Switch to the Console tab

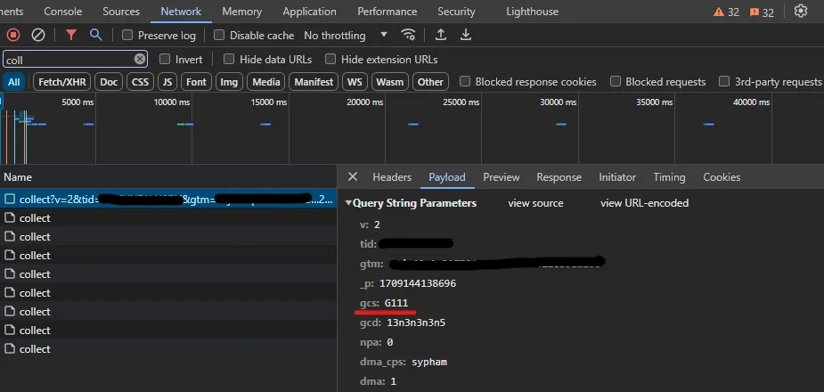(x=63, y=11)
